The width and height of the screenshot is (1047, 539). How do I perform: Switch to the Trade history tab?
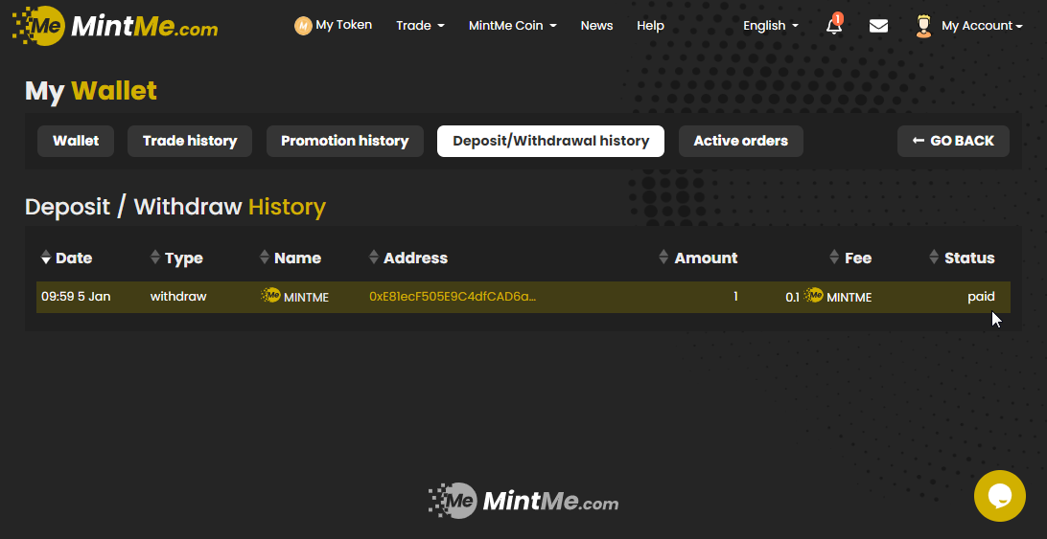coord(190,141)
